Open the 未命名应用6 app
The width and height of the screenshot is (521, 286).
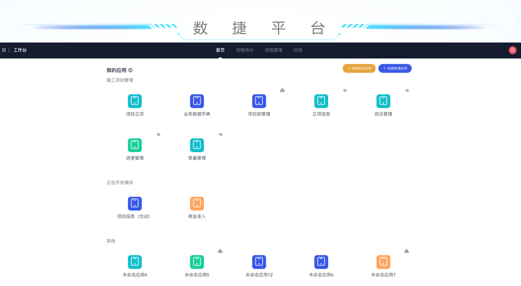click(321, 262)
